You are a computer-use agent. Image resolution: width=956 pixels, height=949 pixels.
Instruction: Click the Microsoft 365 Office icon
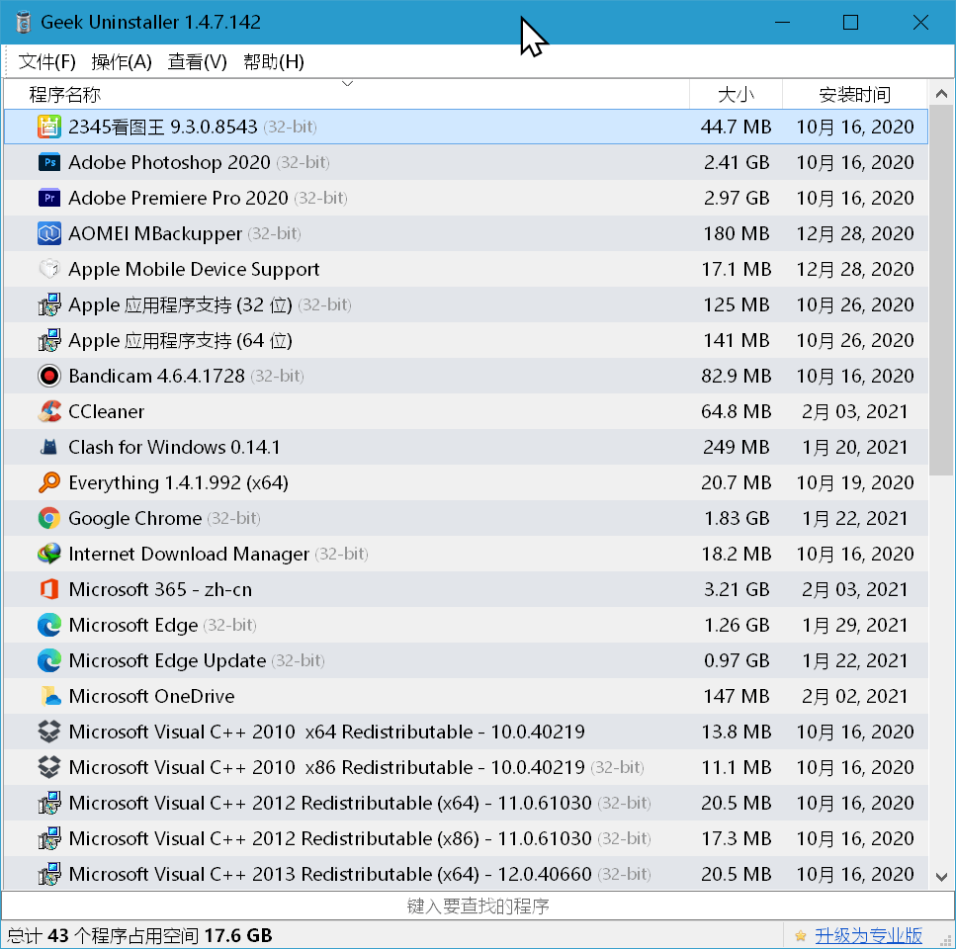49,589
